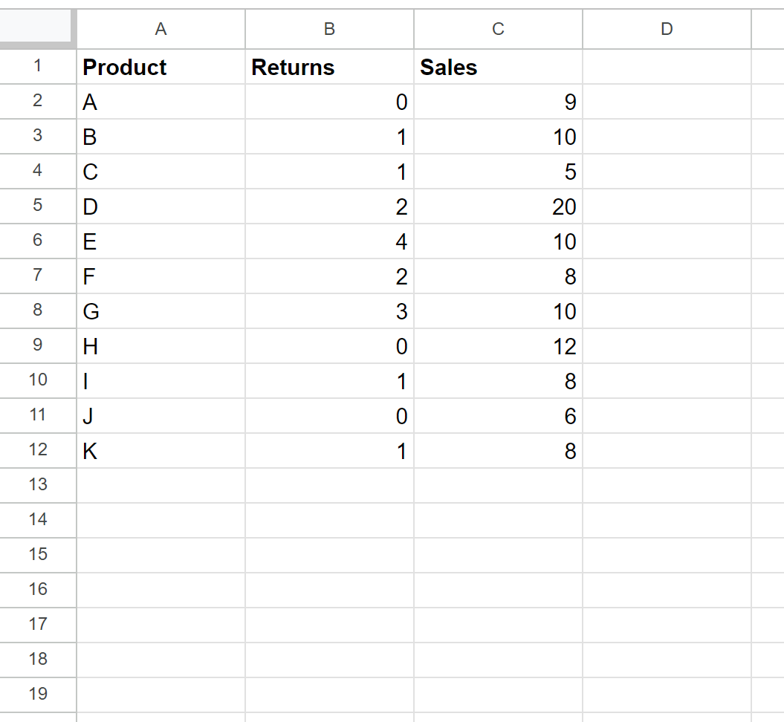Click empty cell A13 below Product K

pos(161,485)
